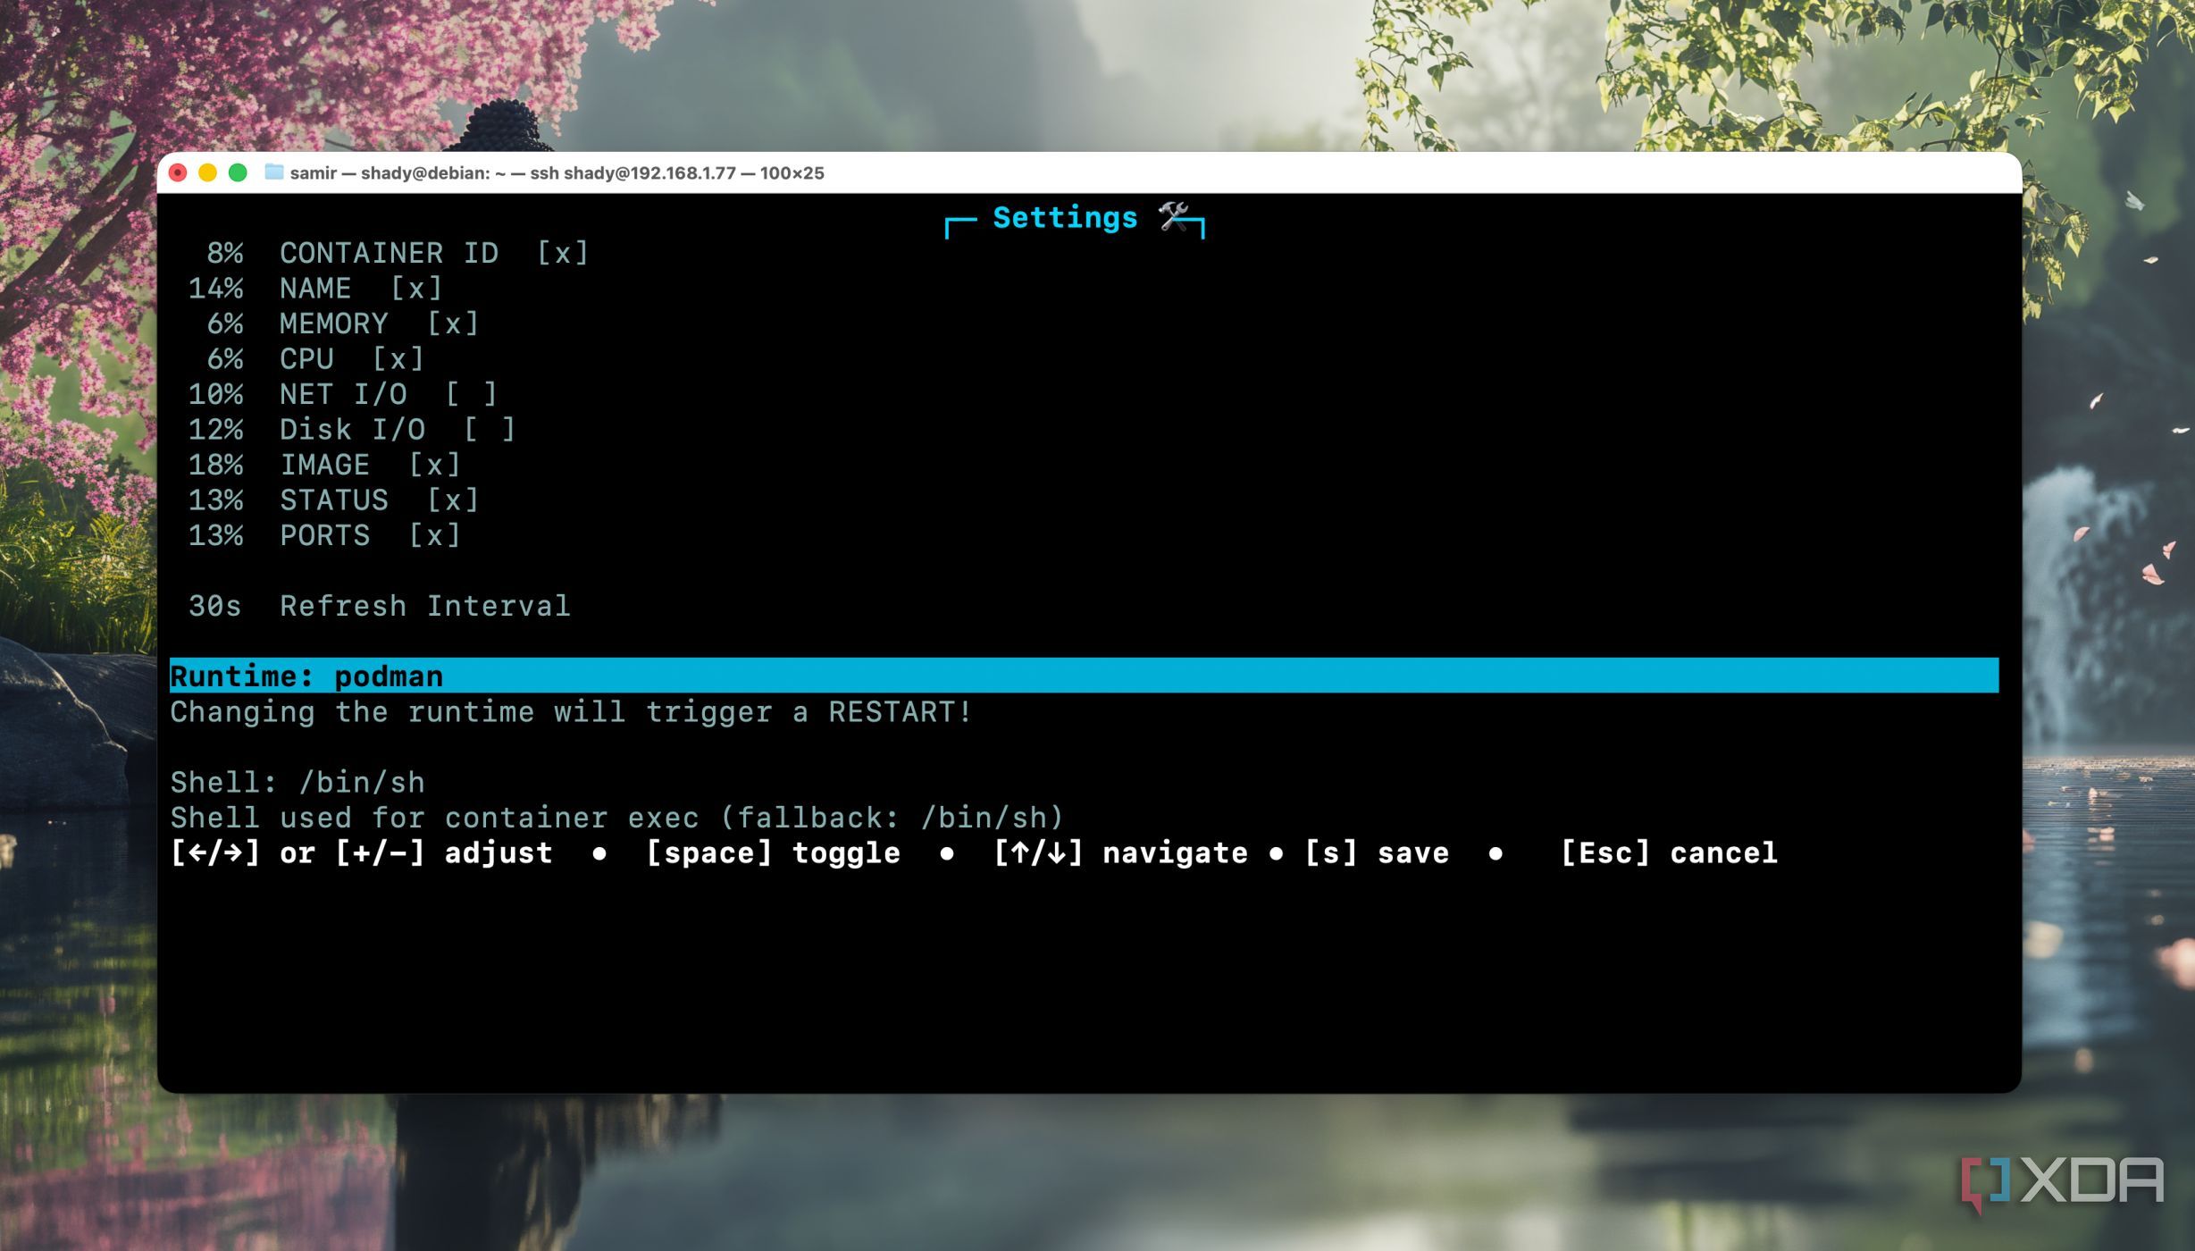The image size is (2195, 1251).
Task: Click the MEMORY column label
Action: click(334, 323)
